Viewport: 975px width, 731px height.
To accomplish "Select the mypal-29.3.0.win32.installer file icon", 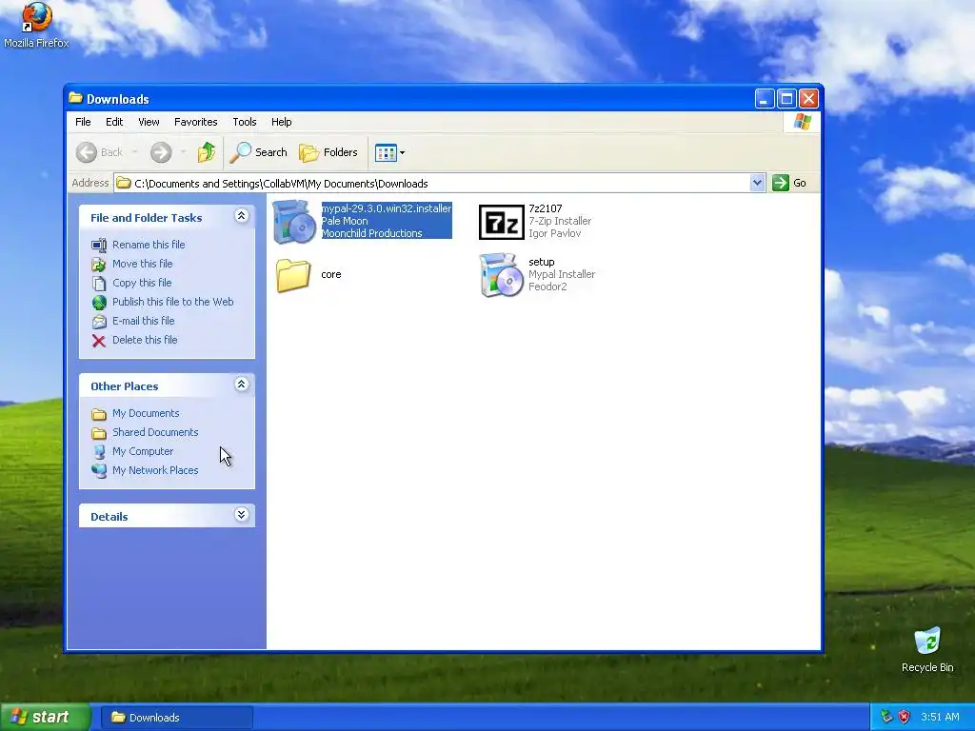I will point(294,221).
